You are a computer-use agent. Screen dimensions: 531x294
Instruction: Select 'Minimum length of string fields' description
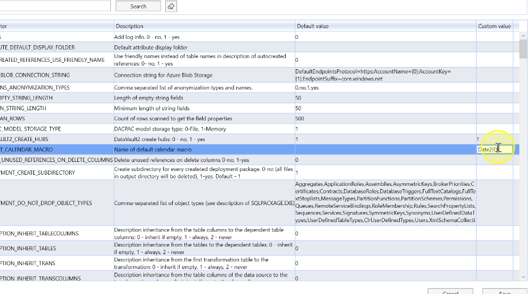[152, 108]
